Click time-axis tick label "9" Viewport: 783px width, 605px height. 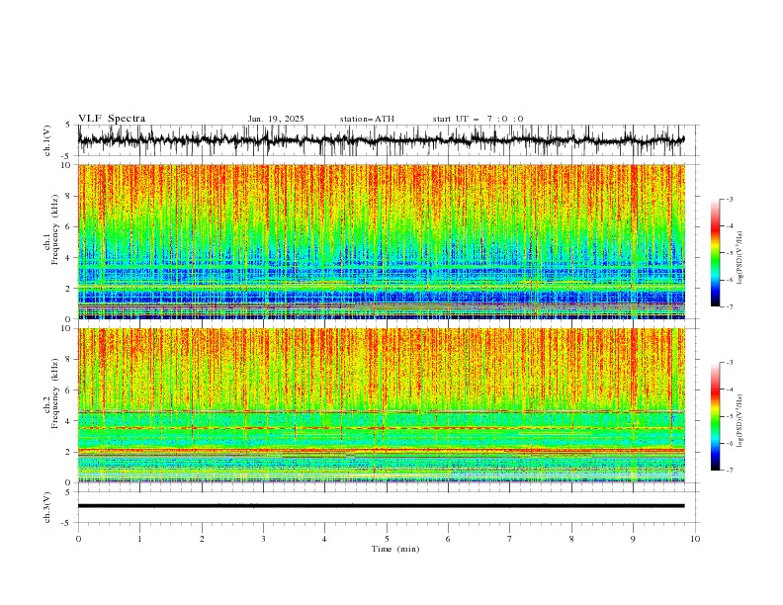(x=633, y=539)
